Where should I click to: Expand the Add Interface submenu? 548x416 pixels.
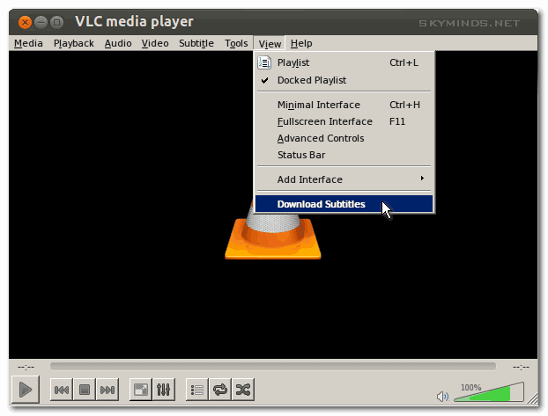(344, 179)
